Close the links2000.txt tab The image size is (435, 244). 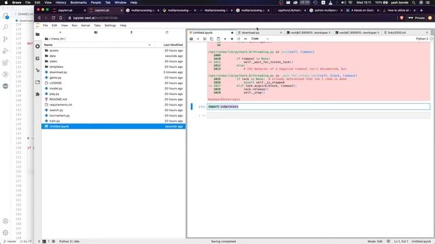coord(427,33)
